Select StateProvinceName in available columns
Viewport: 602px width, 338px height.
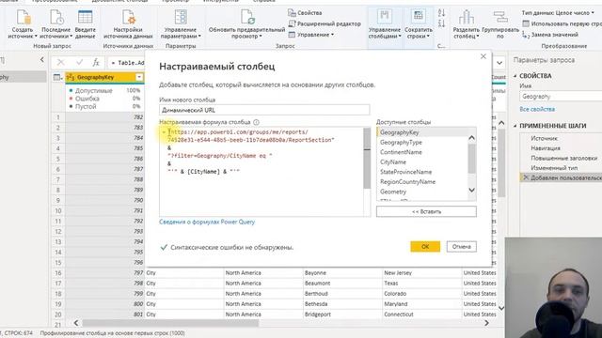pyautogui.click(x=405, y=172)
